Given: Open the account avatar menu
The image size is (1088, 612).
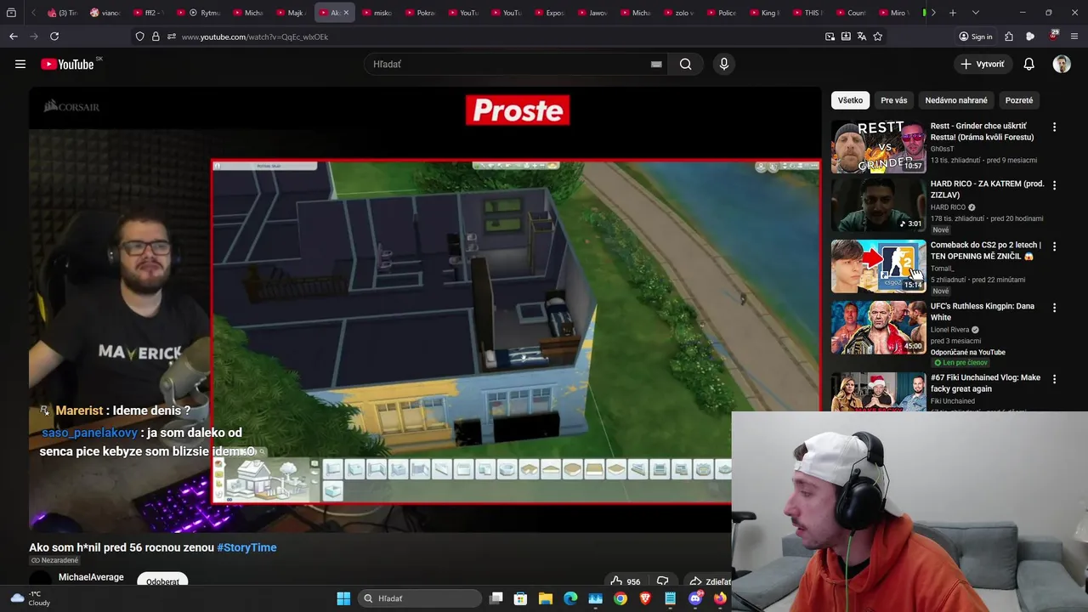Looking at the screenshot, I should pos(1062,64).
